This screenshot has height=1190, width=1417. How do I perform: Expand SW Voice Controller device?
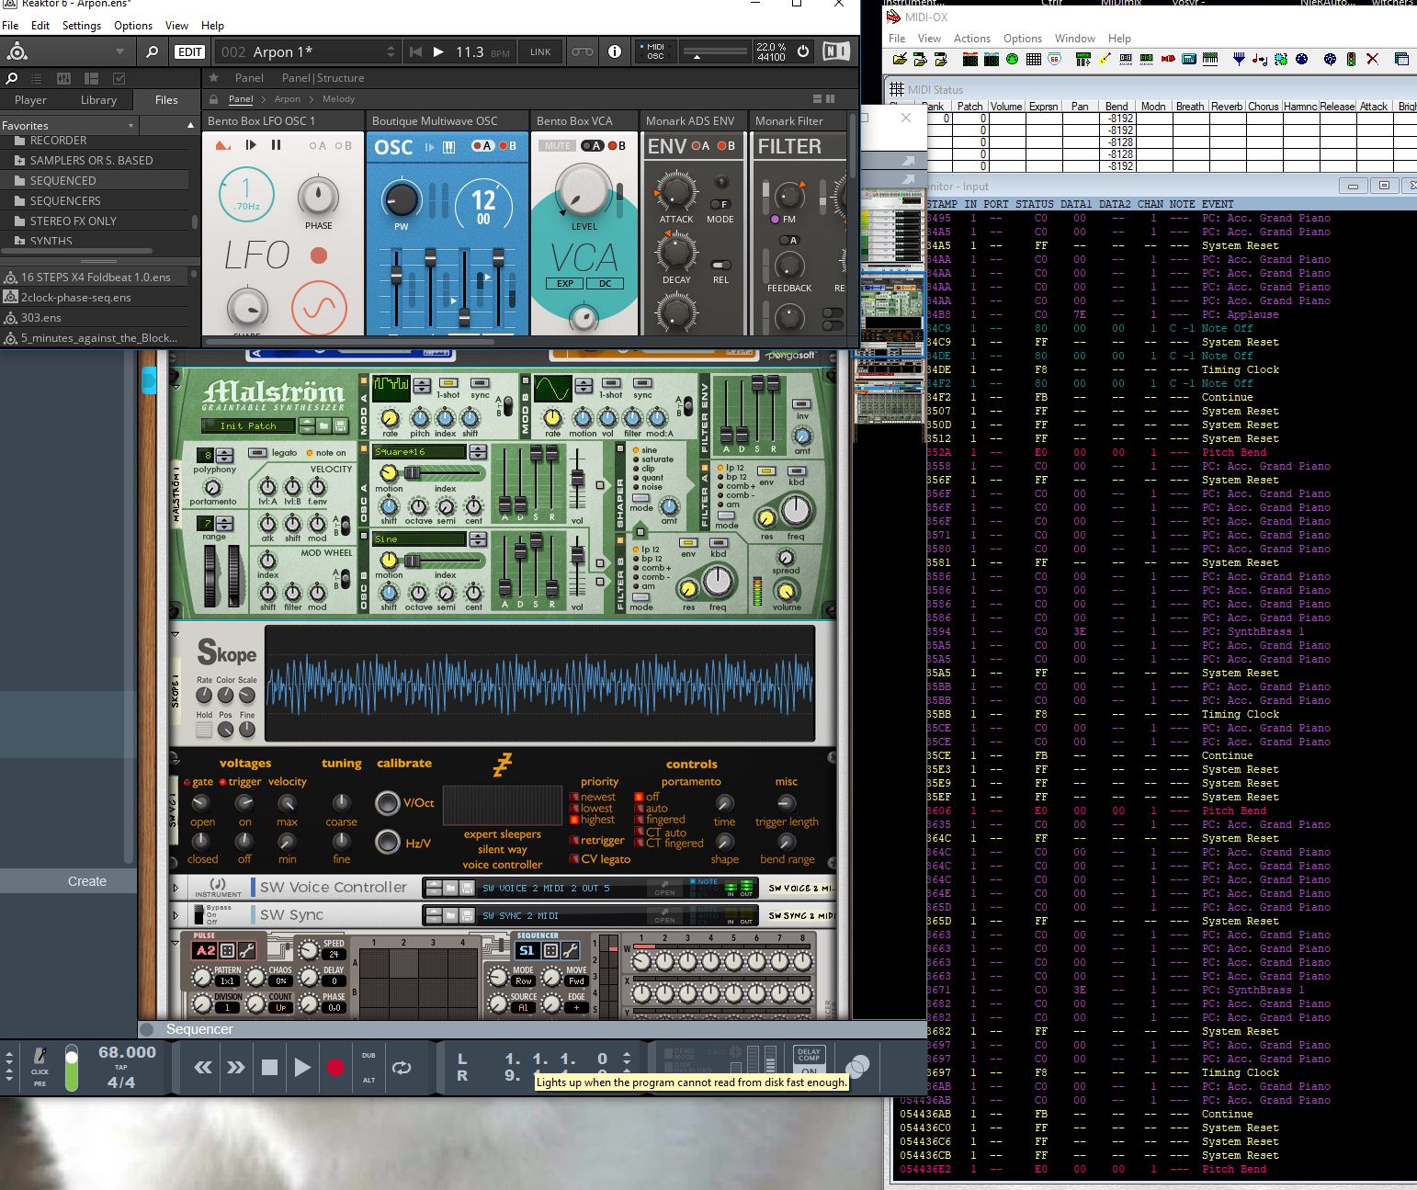176,888
